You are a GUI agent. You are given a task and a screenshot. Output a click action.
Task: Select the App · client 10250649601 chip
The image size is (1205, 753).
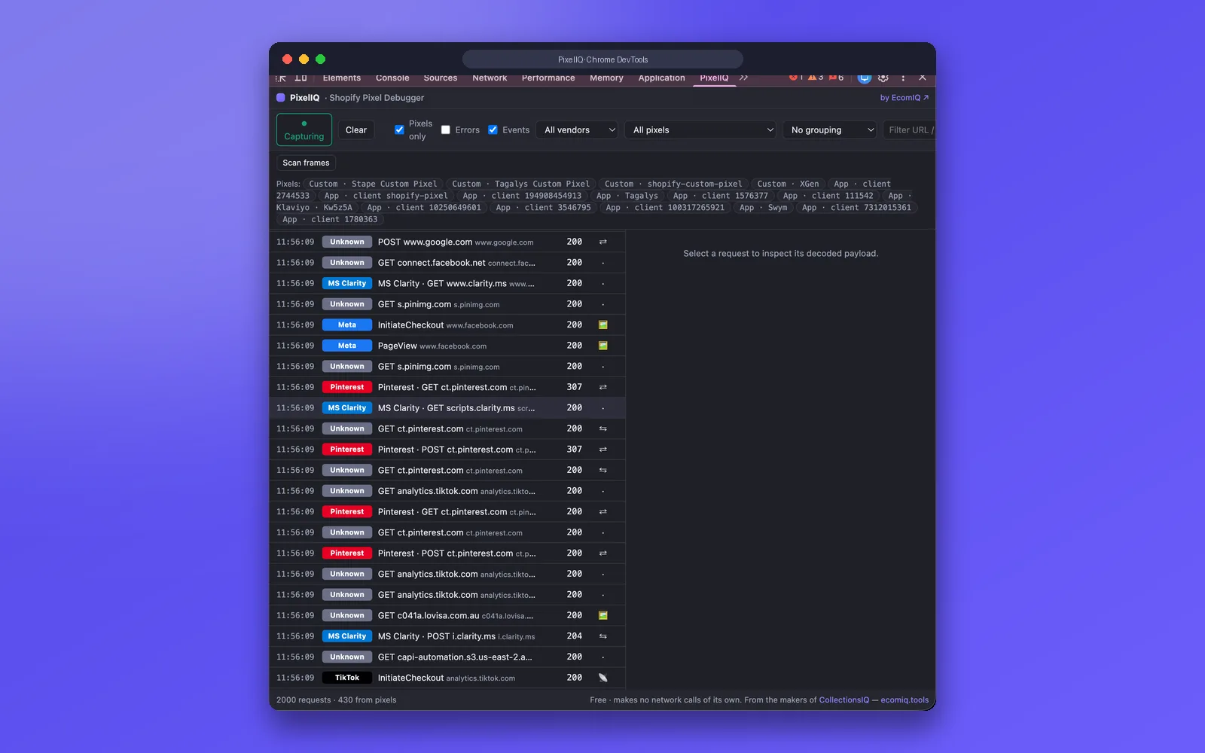[x=424, y=208]
